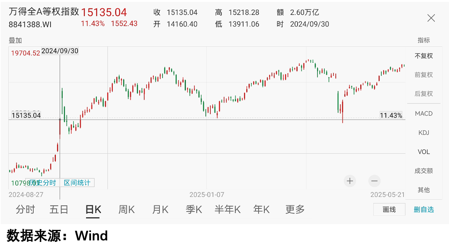The height and width of the screenshot is (246, 449).
Task: Select 前复权 price adjustment option
Action: [424, 75]
